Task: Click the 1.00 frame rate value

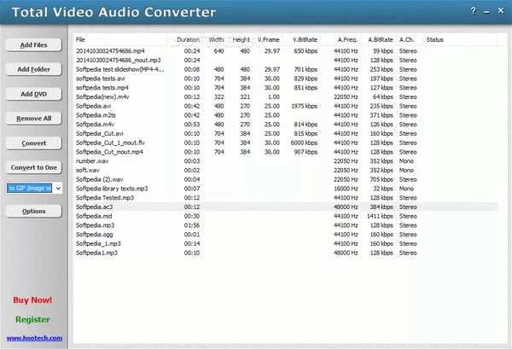Action: tap(274, 97)
